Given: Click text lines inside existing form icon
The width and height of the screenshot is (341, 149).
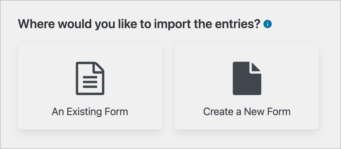Looking at the screenshot, I should (x=90, y=82).
